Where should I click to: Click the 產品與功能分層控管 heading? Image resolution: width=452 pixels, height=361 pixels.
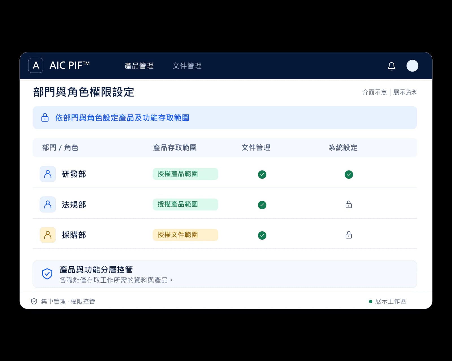tap(96, 270)
